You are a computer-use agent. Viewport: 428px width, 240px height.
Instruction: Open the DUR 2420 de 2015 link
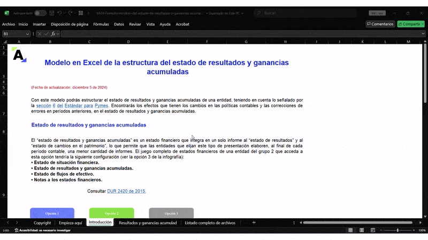[127, 191]
